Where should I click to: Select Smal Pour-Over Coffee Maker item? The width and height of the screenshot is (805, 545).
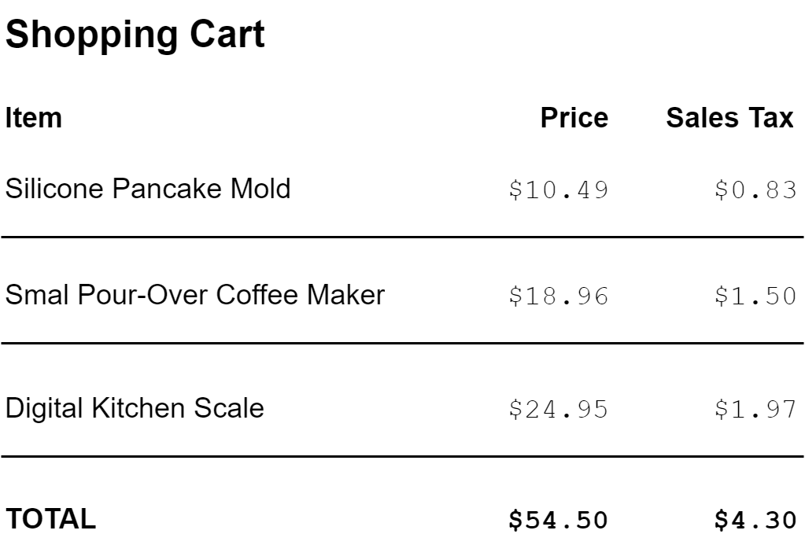(195, 295)
